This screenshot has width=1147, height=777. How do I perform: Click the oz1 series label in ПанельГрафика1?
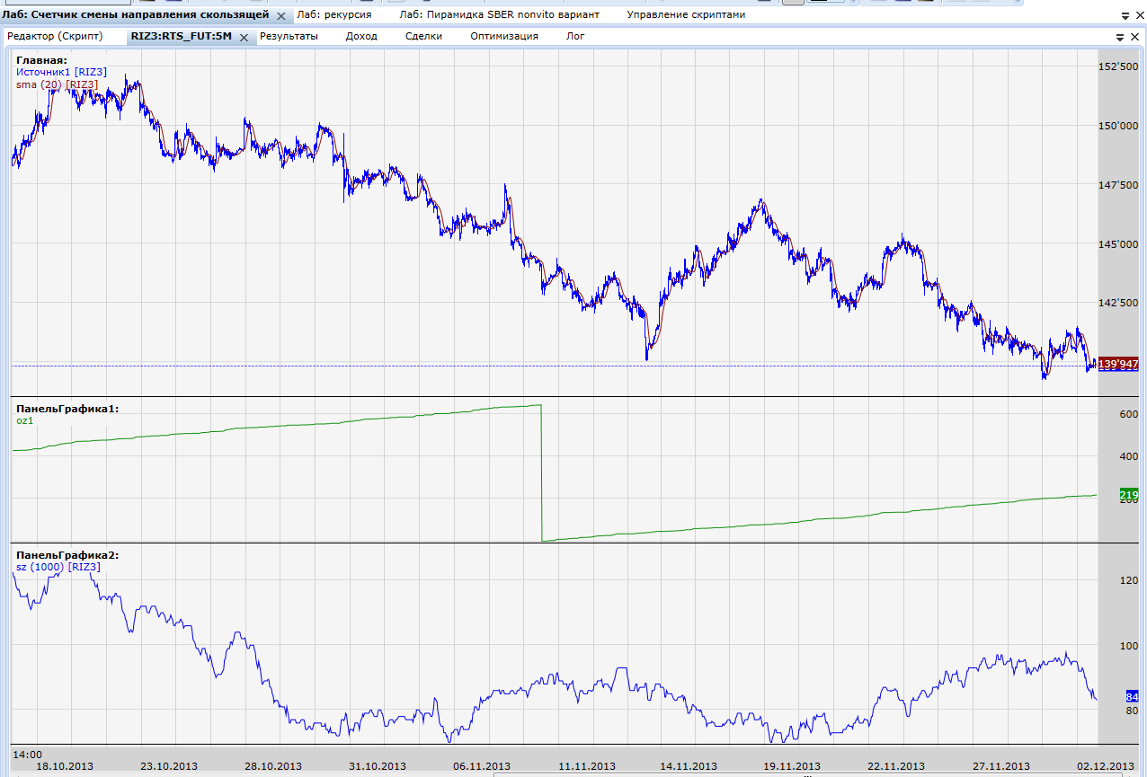(x=24, y=419)
